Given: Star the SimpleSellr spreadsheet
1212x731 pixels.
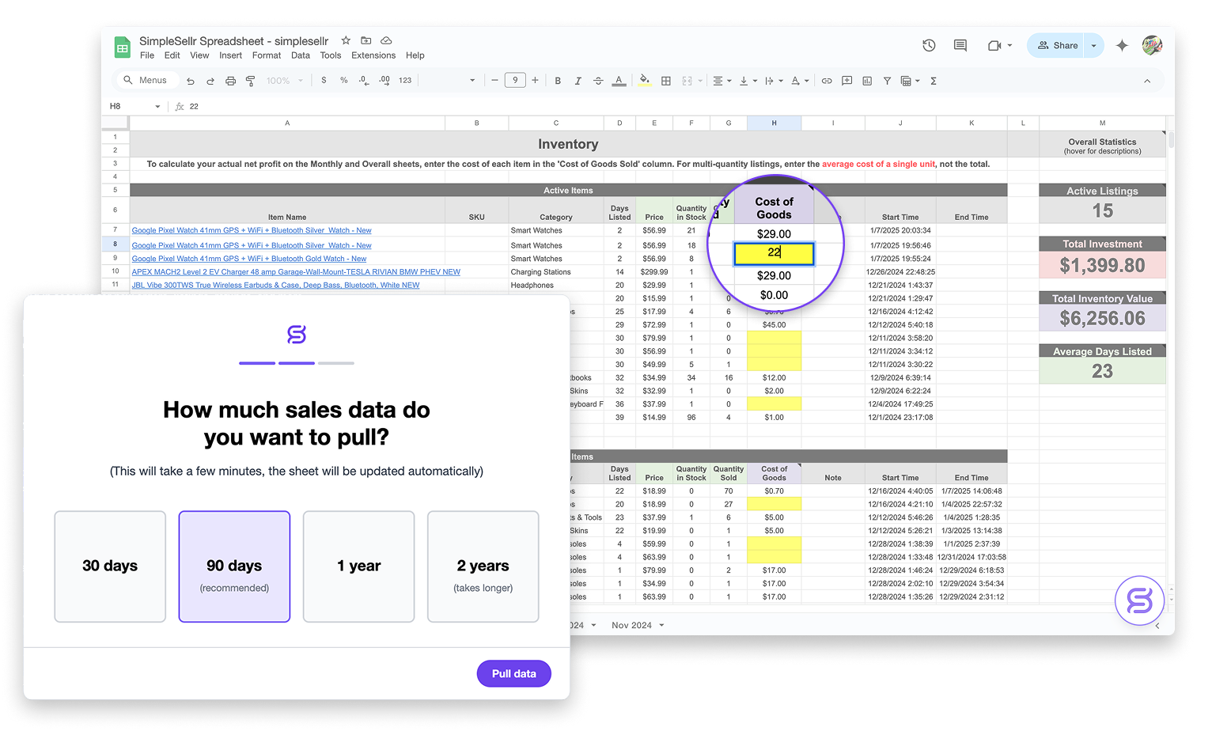Looking at the screenshot, I should tap(346, 40).
